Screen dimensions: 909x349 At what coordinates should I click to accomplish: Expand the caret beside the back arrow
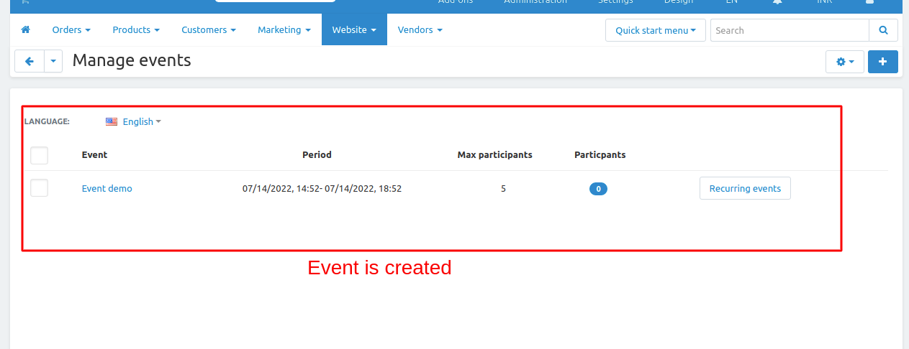pyautogui.click(x=54, y=62)
